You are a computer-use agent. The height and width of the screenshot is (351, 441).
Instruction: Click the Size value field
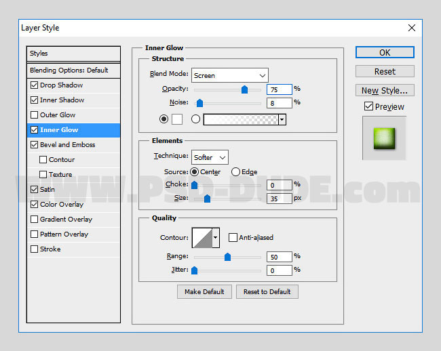click(280, 199)
